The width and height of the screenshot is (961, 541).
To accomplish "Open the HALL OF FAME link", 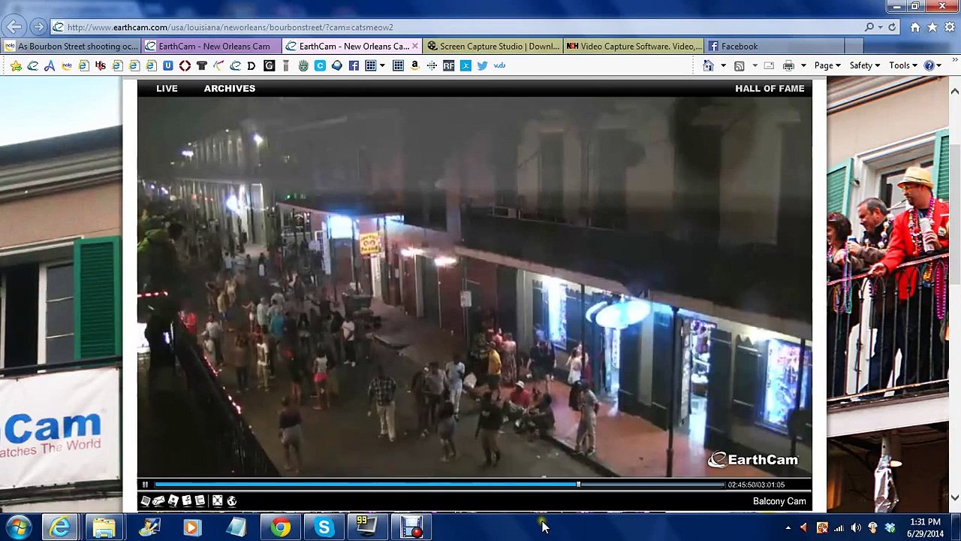I will click(x=770, y=88).
